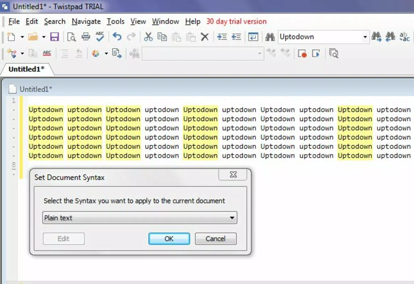The image size is (414, 284).
Task: Open the Help menu
Action: 193,21
